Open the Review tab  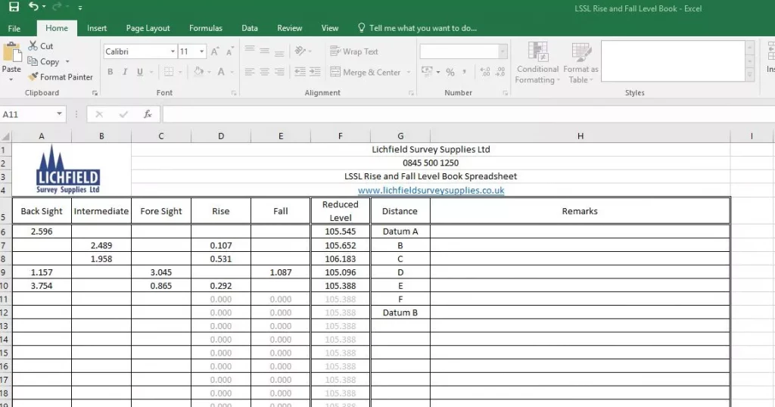(290, 28)
